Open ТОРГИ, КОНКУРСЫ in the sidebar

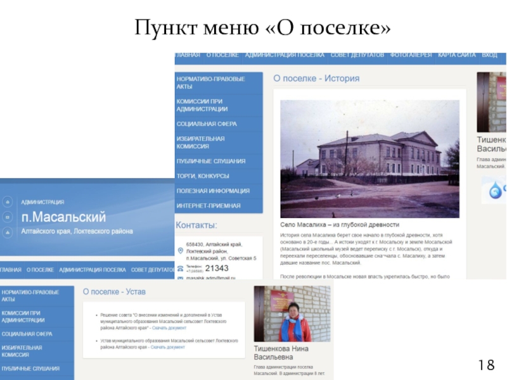(219, 176)
